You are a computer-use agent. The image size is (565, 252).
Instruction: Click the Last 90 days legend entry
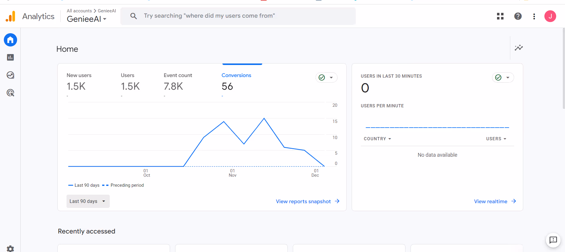click(x=84, y=185)
